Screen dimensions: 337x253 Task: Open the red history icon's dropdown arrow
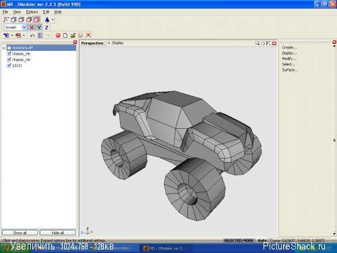24,35
